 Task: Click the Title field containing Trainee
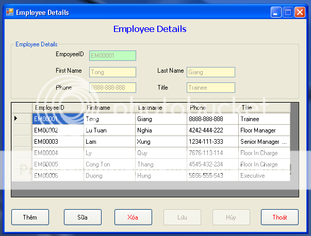pos(211,88)
